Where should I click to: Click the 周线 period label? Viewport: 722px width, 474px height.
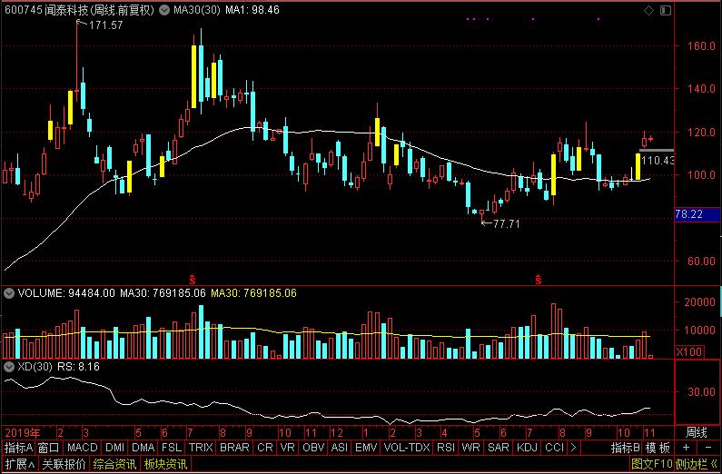click(697, 432)
